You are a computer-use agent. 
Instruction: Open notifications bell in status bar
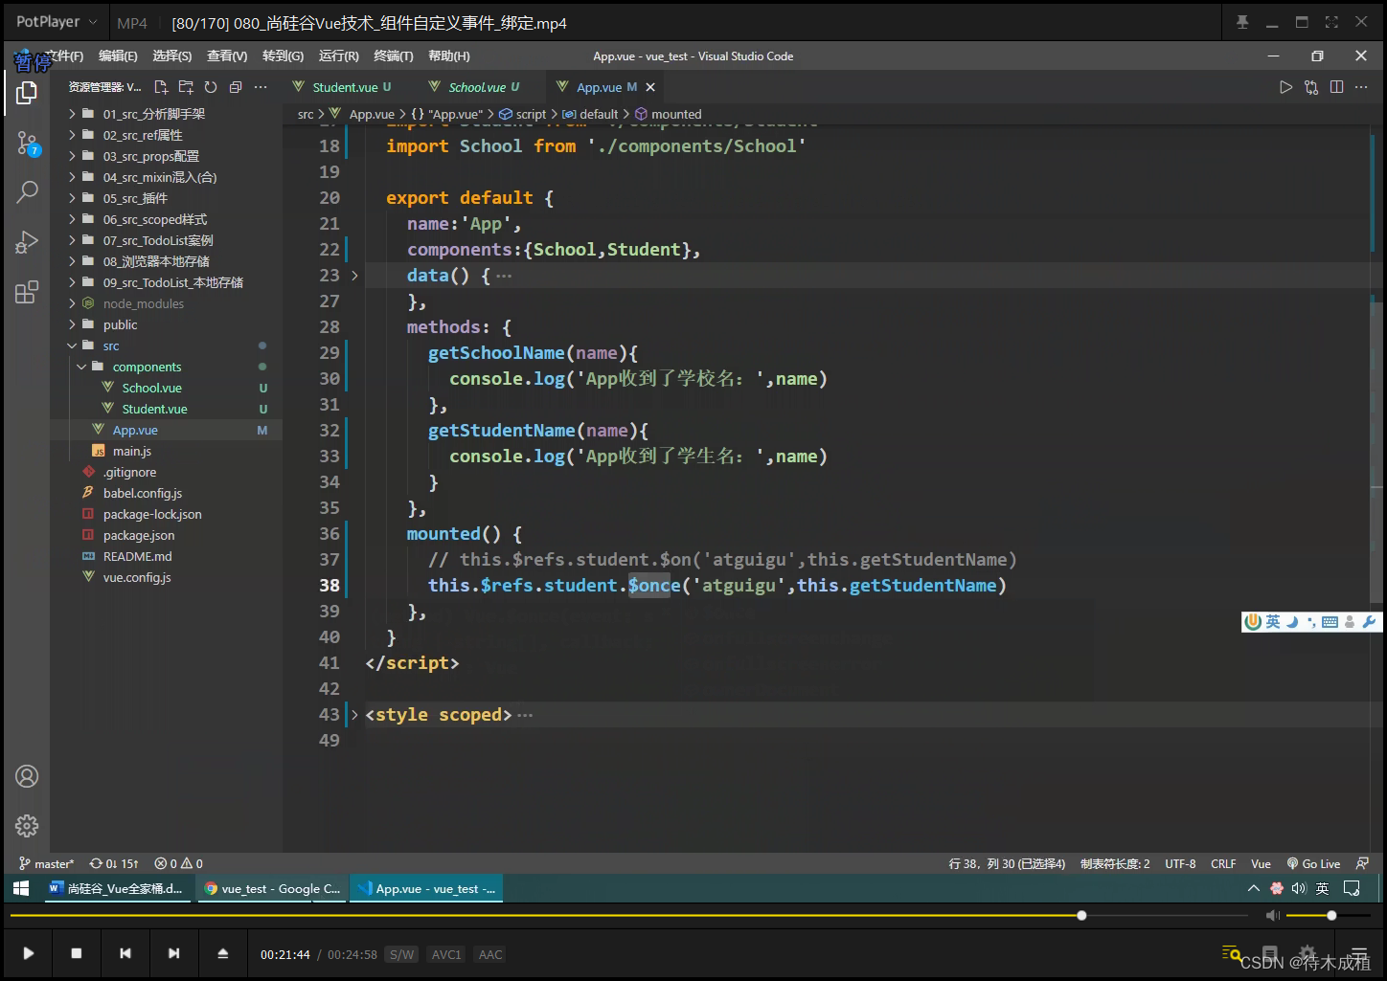1362,863
